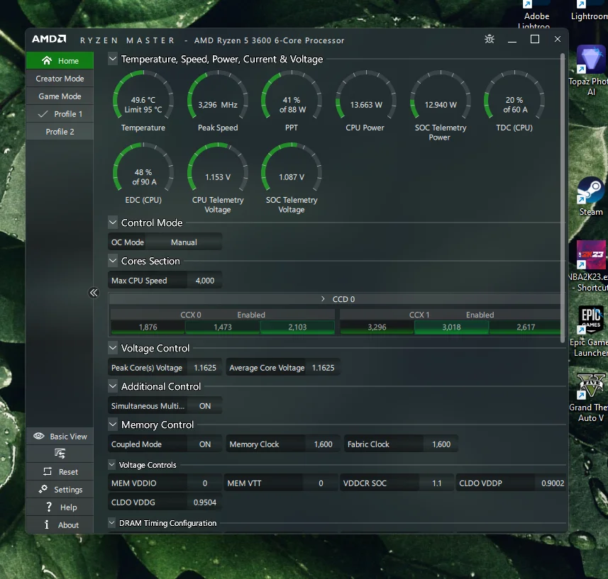Click the VDDCR SOC value 1.1
This screenshot has width=608, height=579.
click(436, 483)
